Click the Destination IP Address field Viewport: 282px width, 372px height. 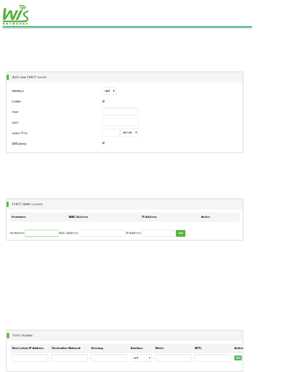click(30, 358)
